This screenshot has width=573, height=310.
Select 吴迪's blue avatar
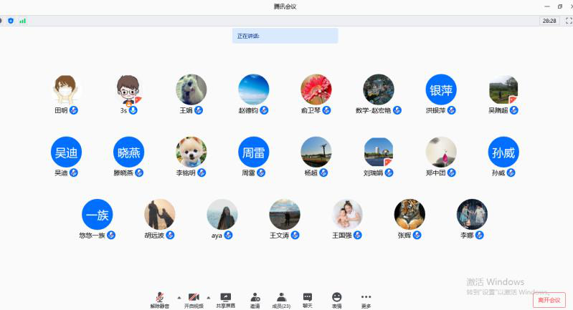point(66,152)
